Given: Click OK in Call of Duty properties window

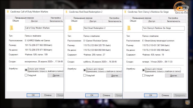Looking at the screenshot, I should [33, 95].
